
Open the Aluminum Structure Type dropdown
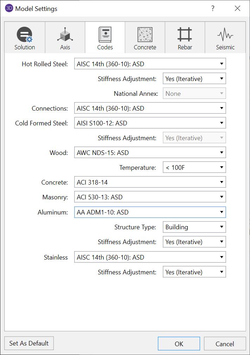coord(194,227)
